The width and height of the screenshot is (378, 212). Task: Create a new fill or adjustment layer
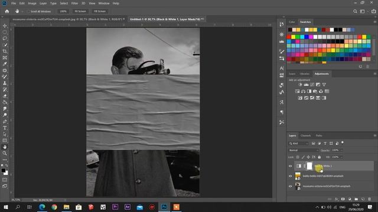point(350,199)
